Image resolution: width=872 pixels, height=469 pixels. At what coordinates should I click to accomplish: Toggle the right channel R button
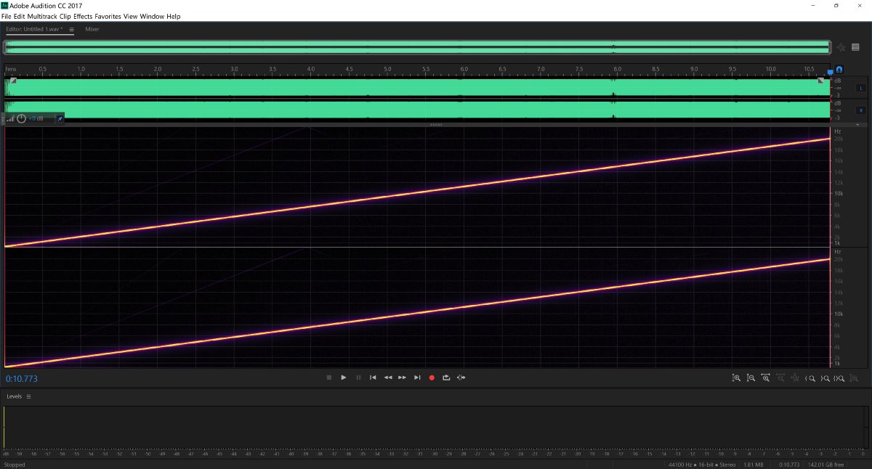(x=861, y=110)
